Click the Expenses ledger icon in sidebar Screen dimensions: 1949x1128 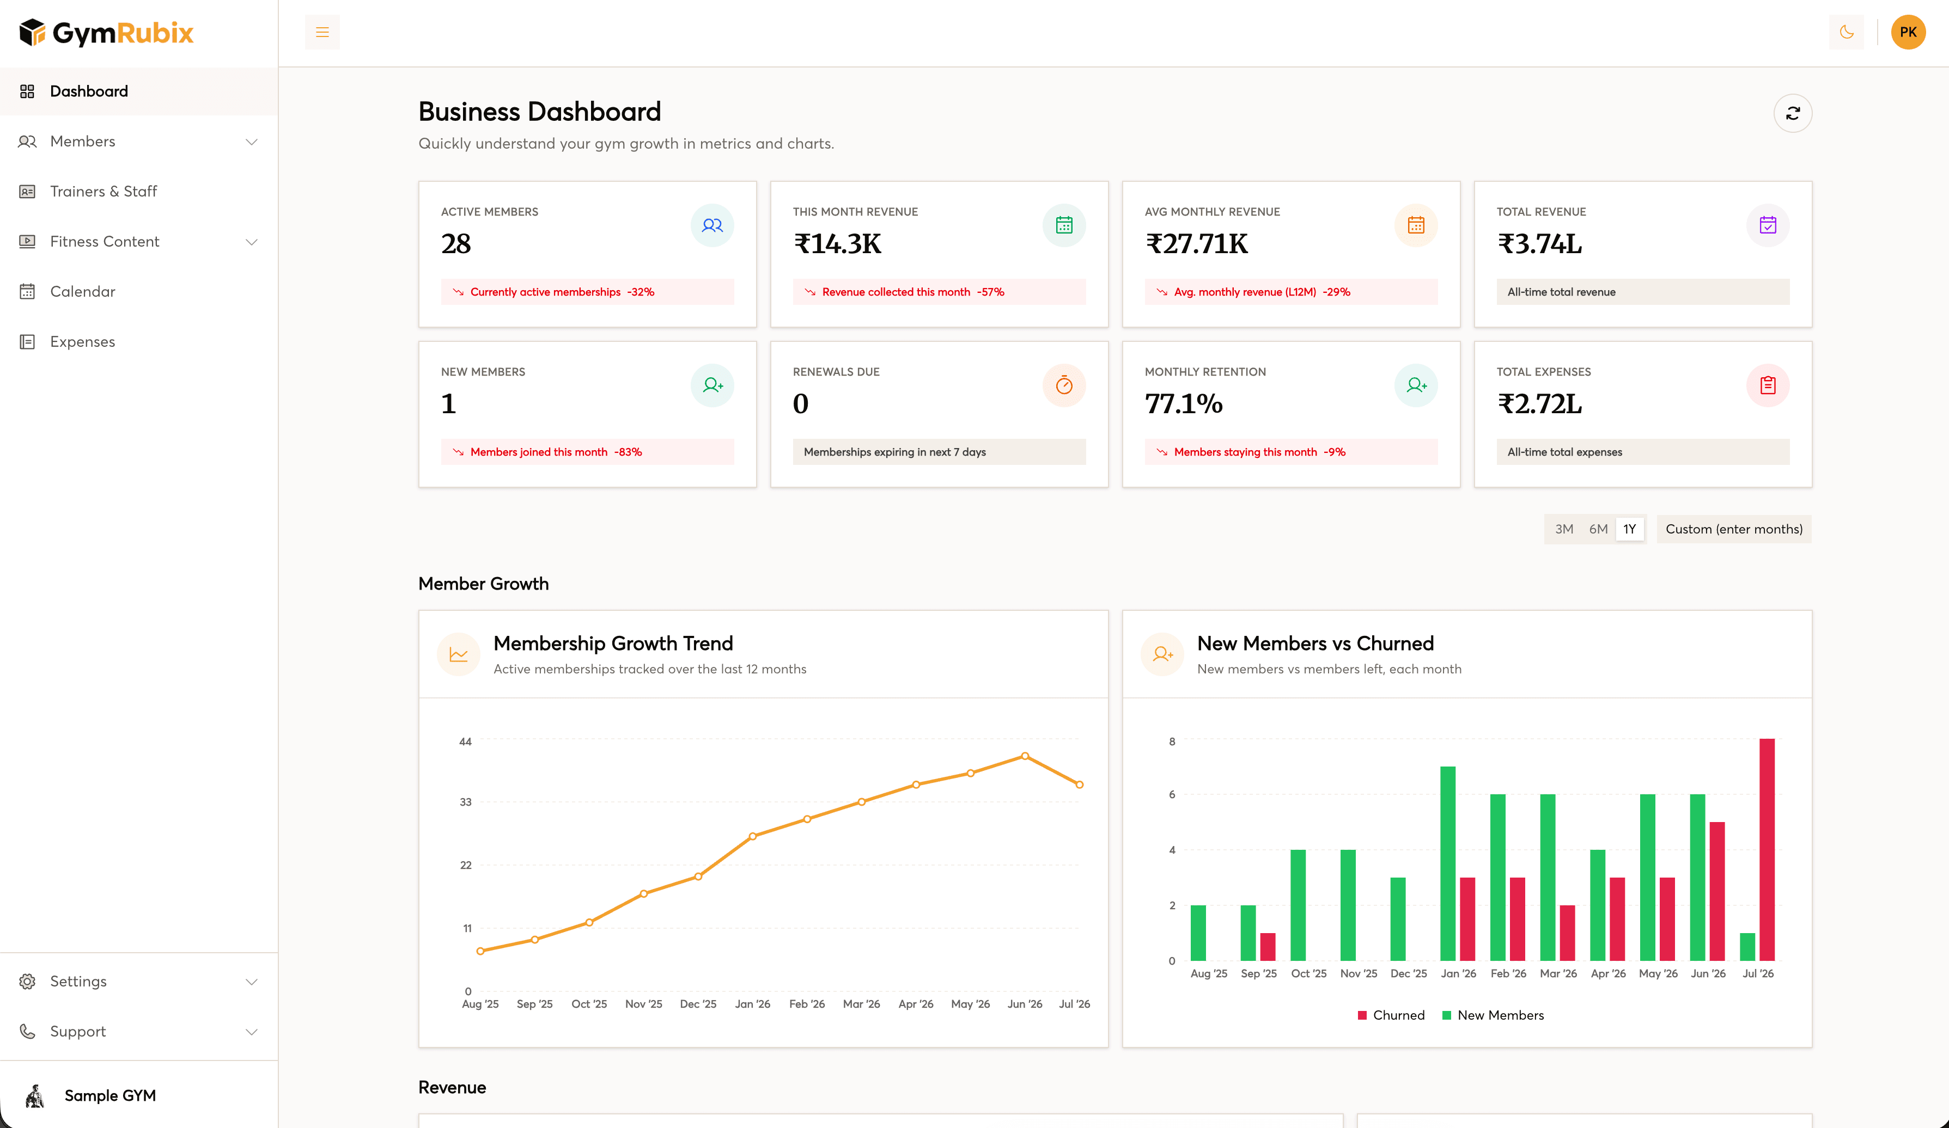[27, 342]
